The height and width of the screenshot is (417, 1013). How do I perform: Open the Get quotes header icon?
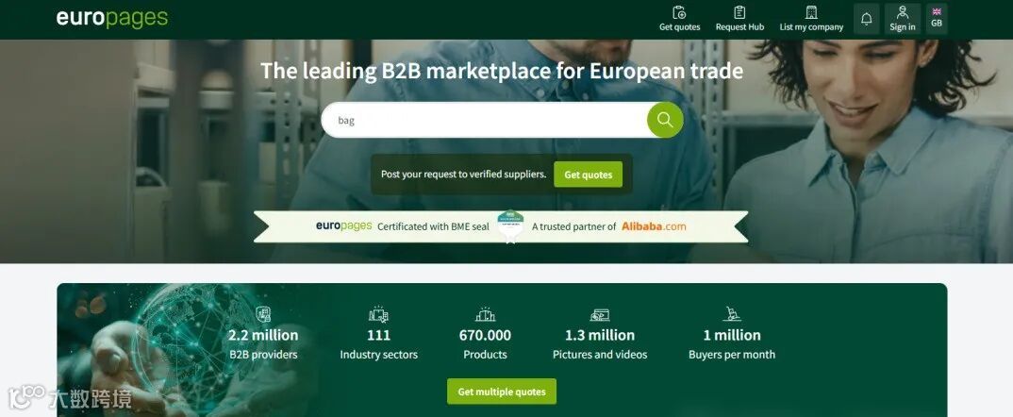pyautogui.click(x=679, y=12)
